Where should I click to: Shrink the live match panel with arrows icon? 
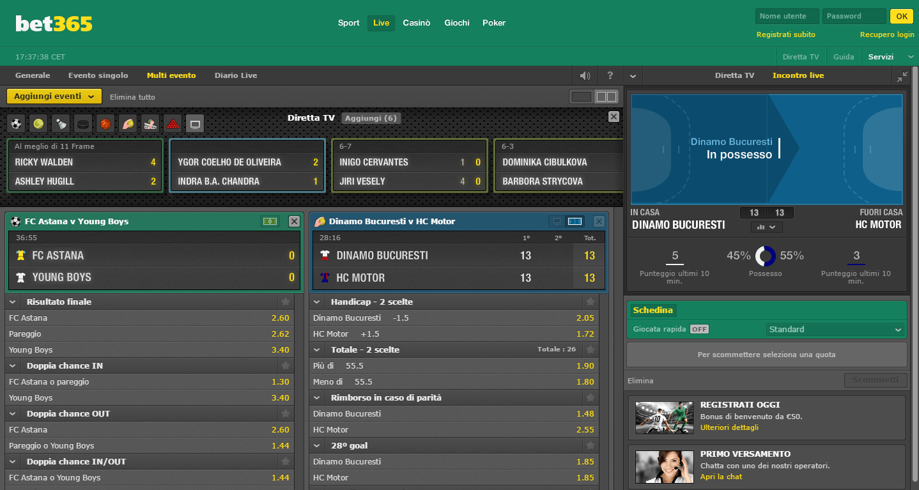pos(902,76)
